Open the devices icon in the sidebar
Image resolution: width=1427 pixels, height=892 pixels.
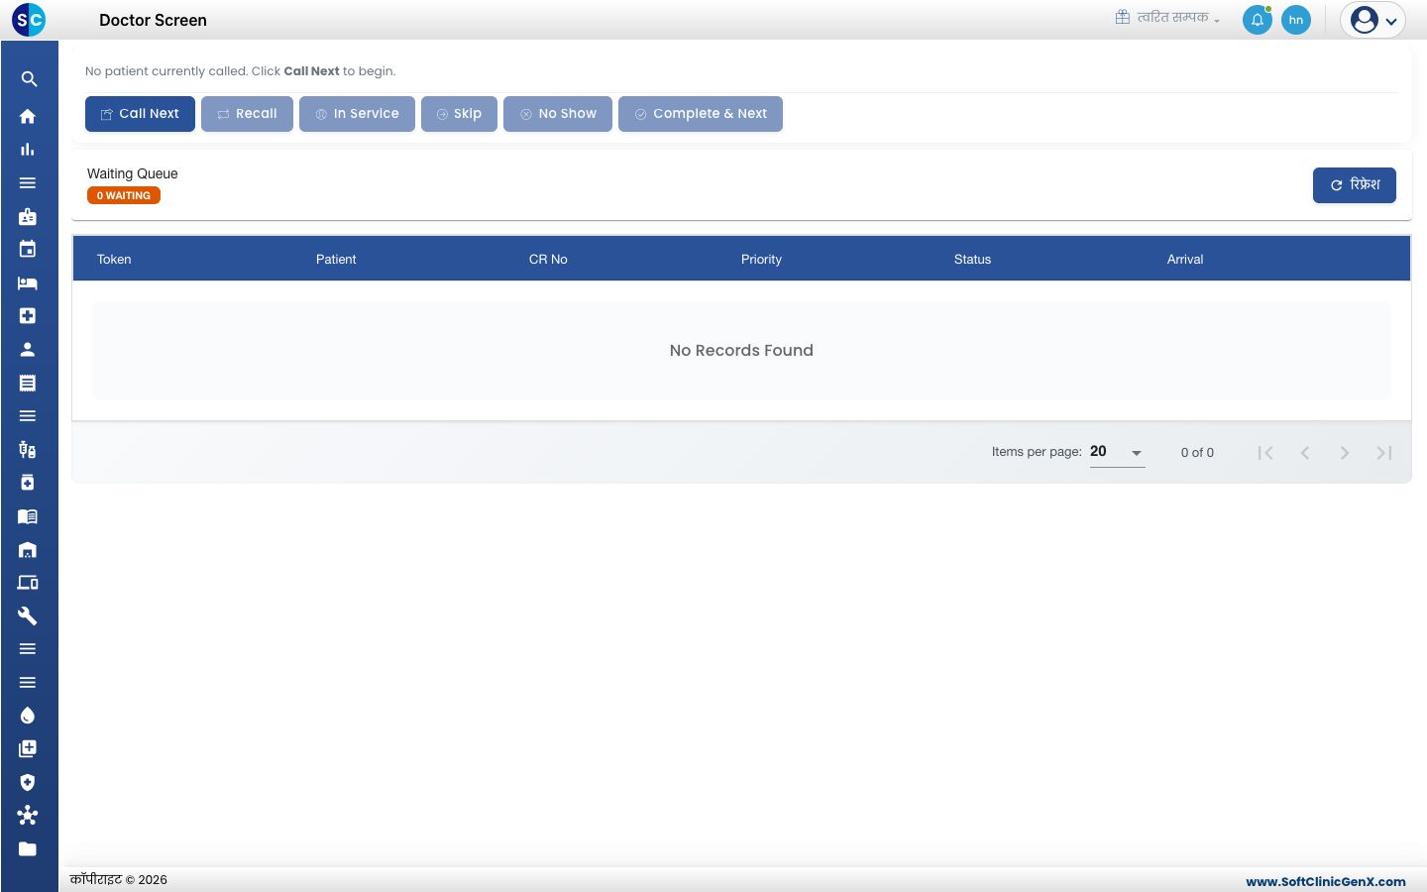(x=28, y=583)
